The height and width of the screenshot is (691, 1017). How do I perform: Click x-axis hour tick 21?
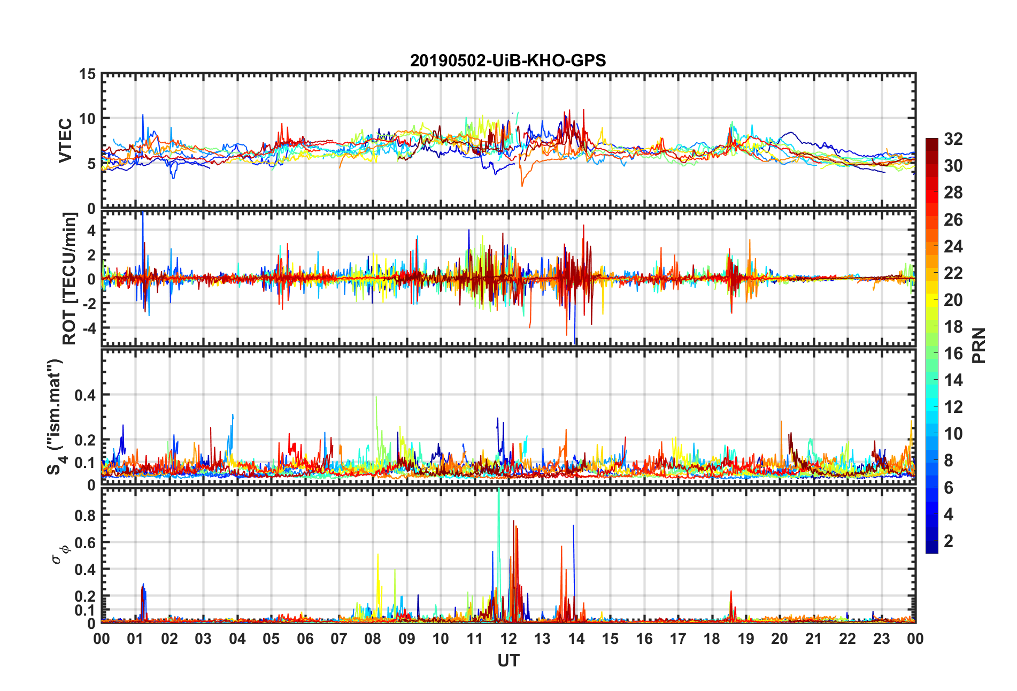[x=814, y=639]
